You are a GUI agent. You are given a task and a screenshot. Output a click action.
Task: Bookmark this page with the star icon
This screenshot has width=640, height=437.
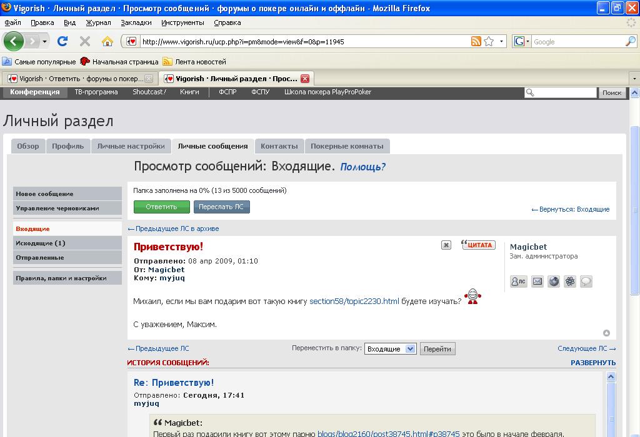tap(489, 42)
